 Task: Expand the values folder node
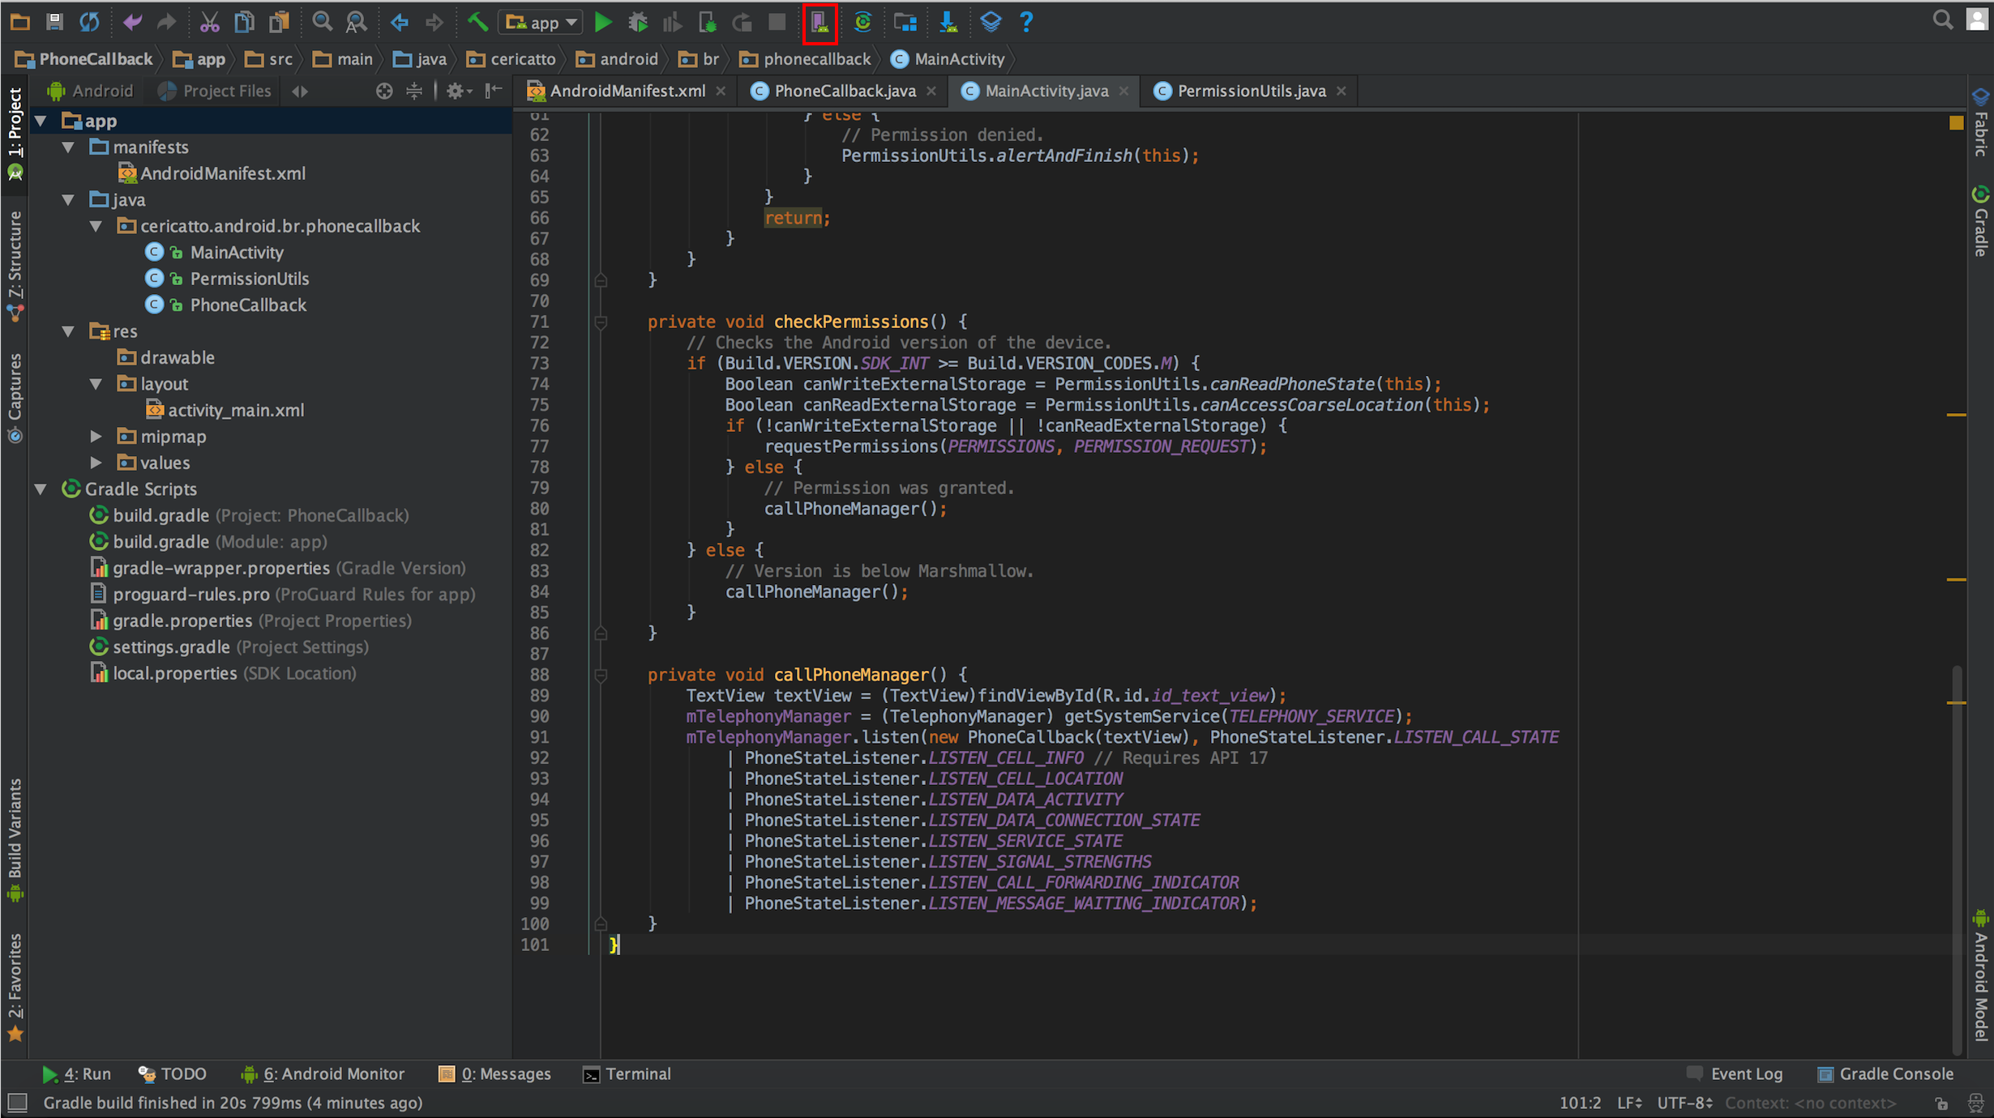96,463
